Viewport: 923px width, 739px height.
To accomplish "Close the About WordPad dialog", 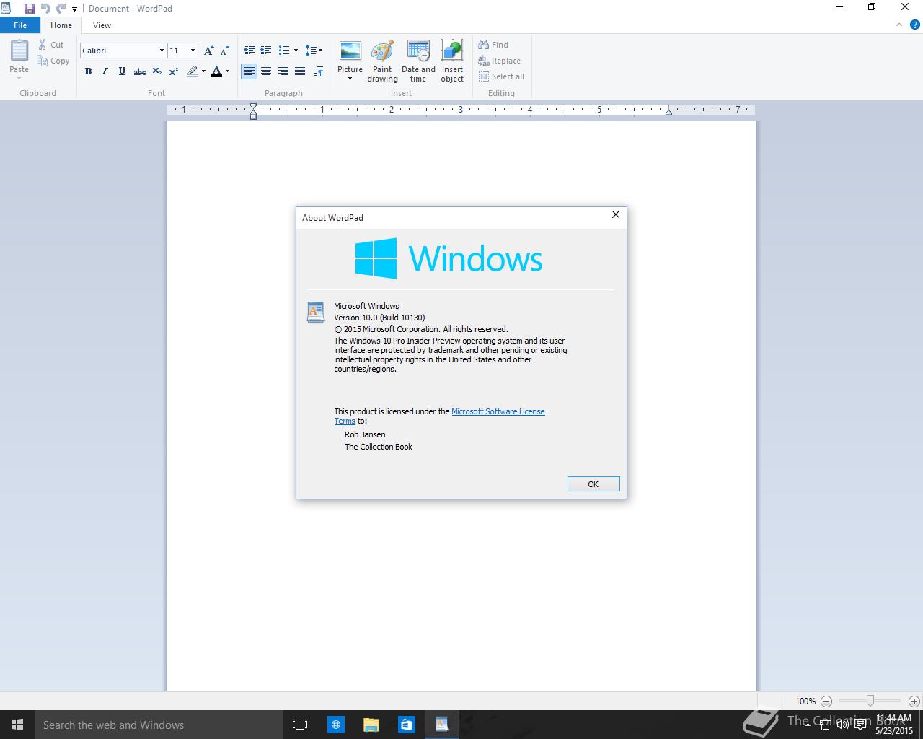I will tap(615, 214).
